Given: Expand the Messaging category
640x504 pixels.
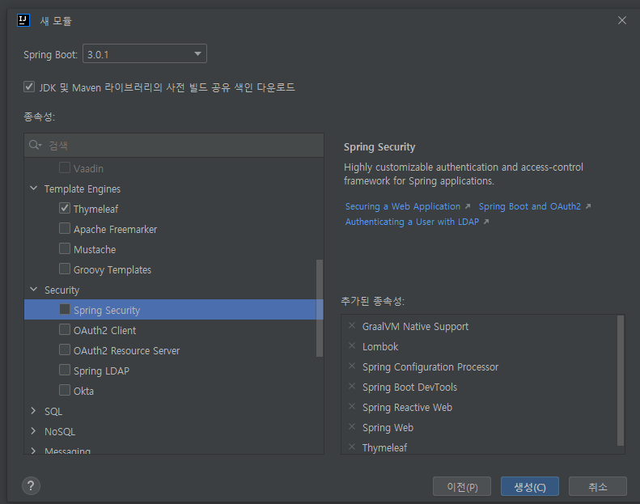Looking at the screenshot, I should click(x=34, y=451).
